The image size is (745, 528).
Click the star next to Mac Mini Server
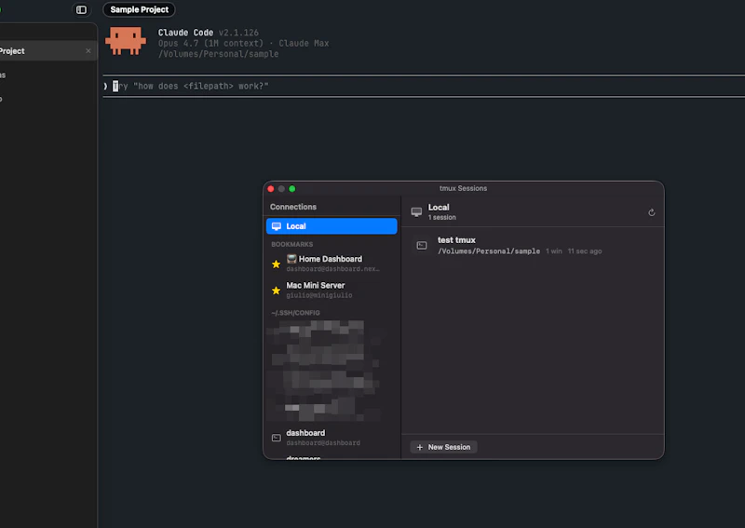click(276, 291)
